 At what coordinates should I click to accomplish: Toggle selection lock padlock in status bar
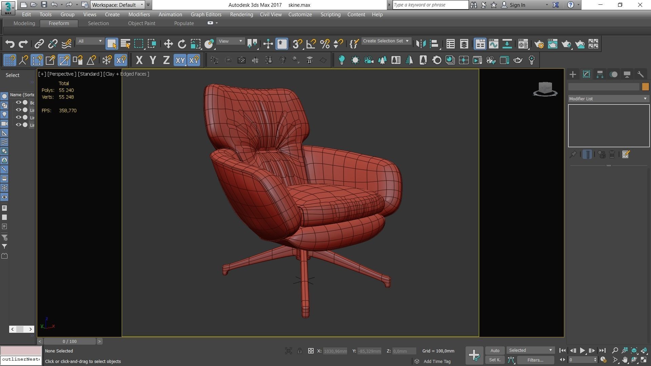pos(300,351)
